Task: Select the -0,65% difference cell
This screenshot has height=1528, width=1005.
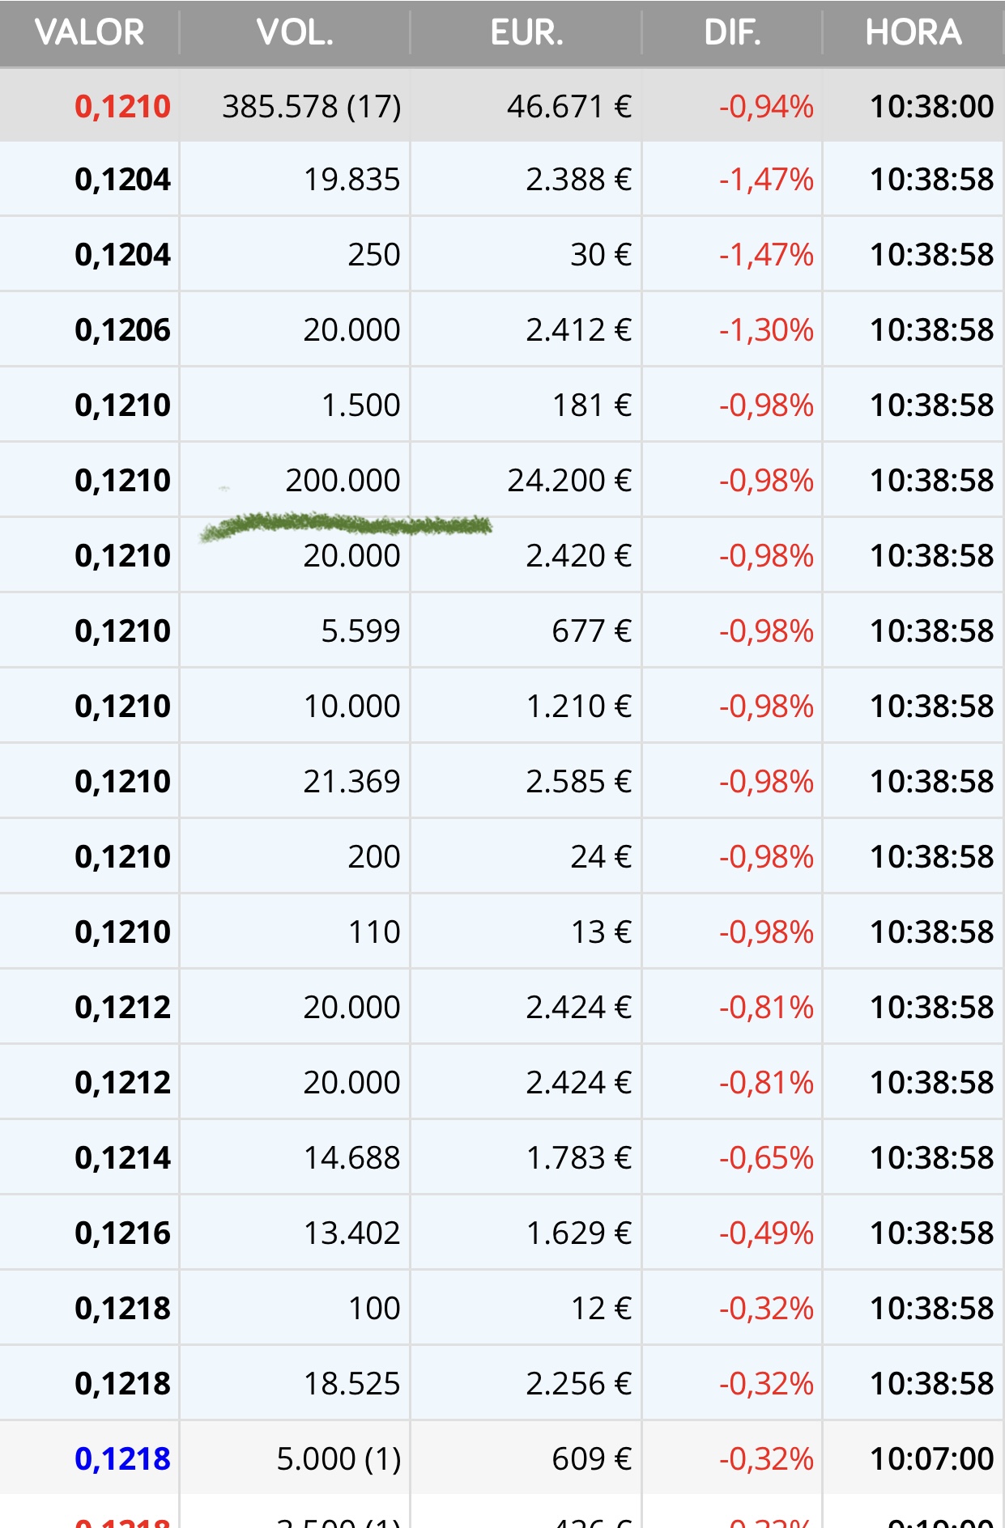Action: click(766, 1157)
